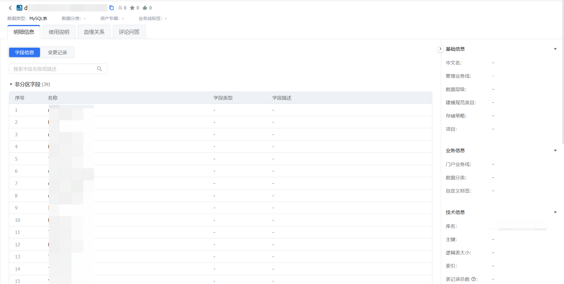Click the 字段描述 column header

pos(282,98)
